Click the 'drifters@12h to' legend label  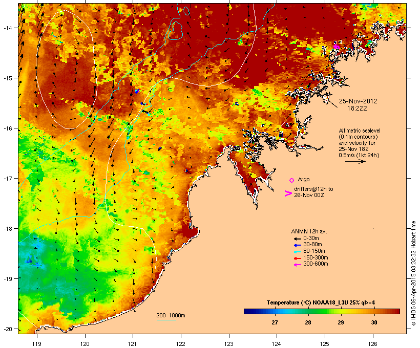[313, 189]
